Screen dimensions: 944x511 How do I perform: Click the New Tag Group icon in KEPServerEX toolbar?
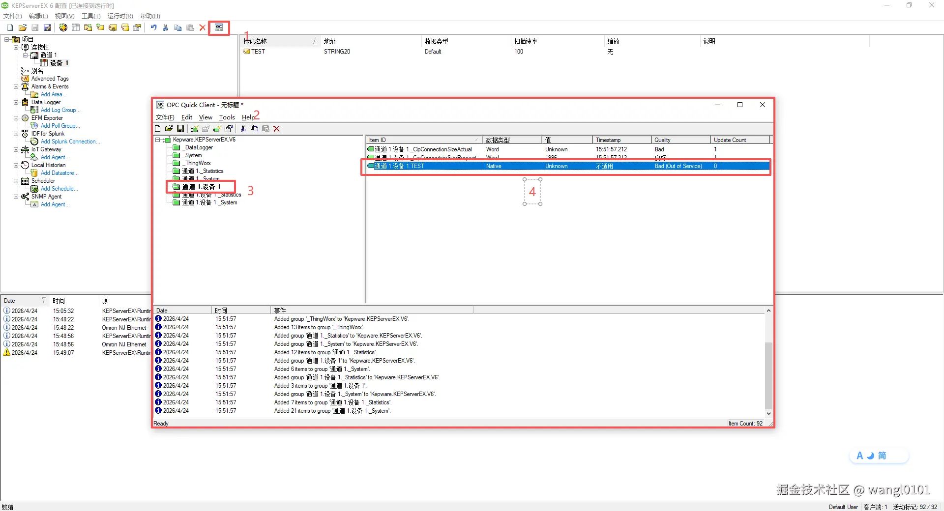click(88, 28)
